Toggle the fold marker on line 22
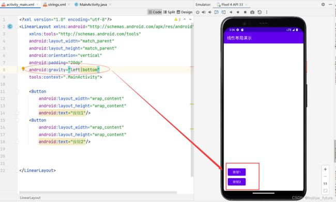 (x=18, y=170)
